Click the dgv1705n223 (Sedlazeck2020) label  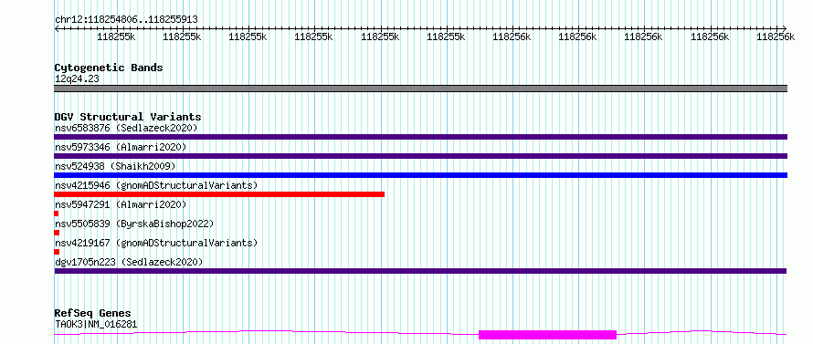129,262
